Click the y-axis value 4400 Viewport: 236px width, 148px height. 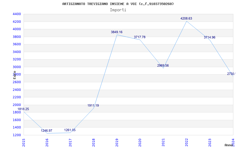(17, 14)
